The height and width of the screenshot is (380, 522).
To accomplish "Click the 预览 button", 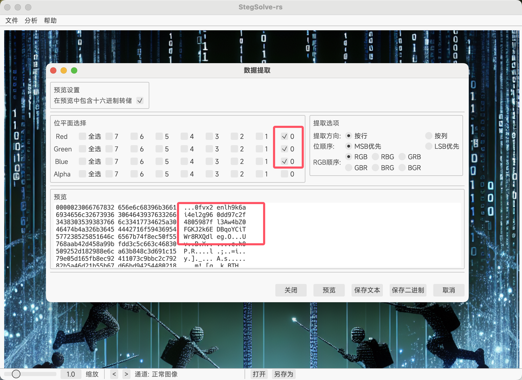I will pyautogui.click(x=329, y=290).
